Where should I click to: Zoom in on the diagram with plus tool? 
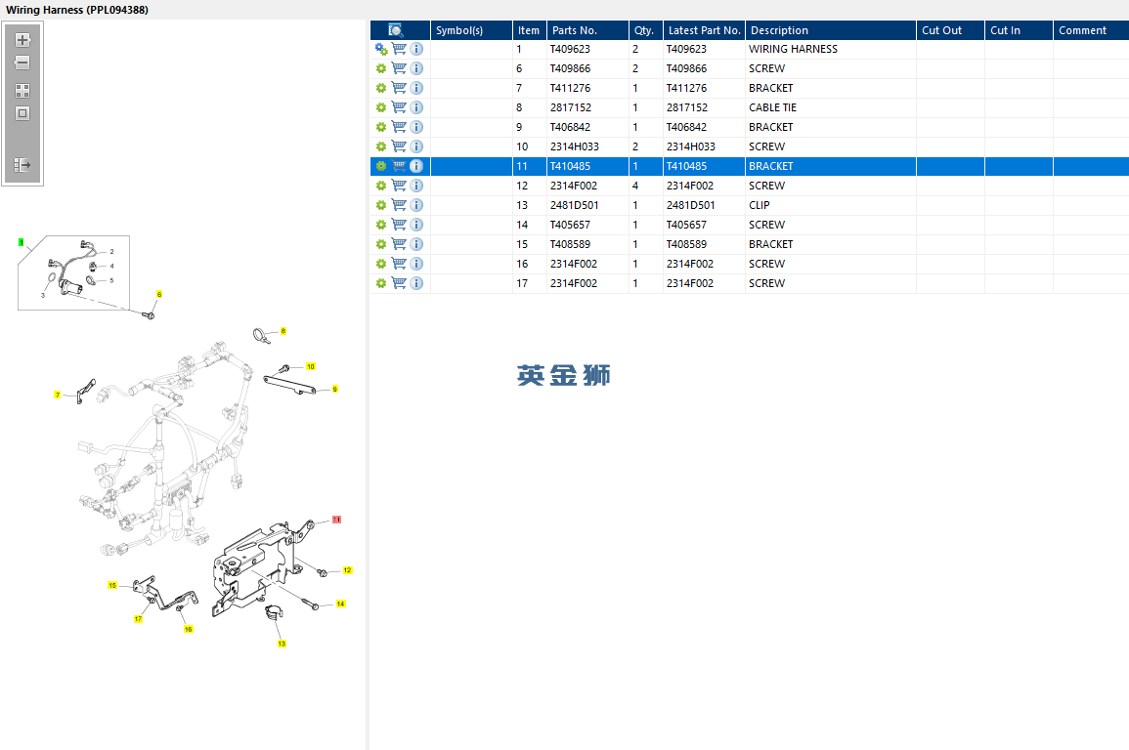tap(22, 39)
